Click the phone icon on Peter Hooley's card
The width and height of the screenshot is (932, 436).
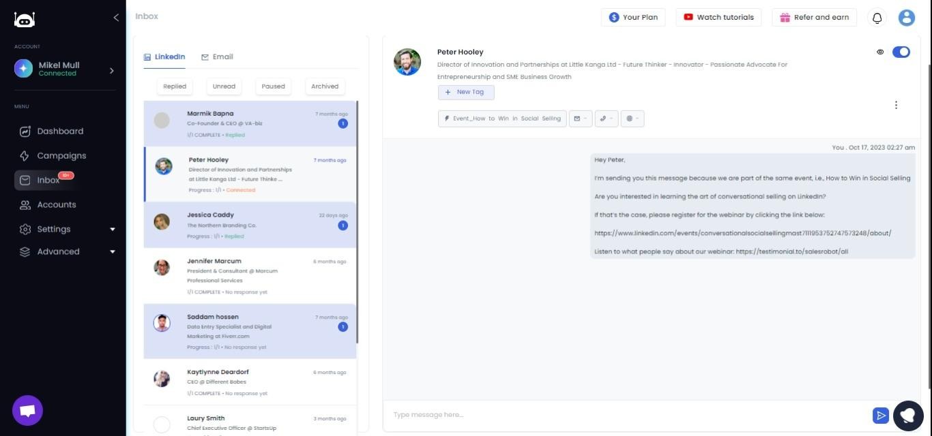click(x=604, y=118)
